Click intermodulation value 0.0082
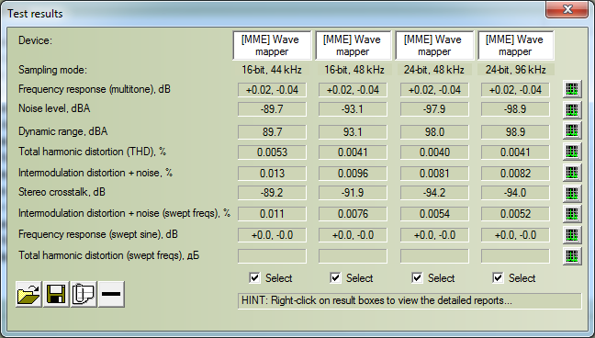Image resolution: width=595 pixels, height=338 pixels. 515,174
